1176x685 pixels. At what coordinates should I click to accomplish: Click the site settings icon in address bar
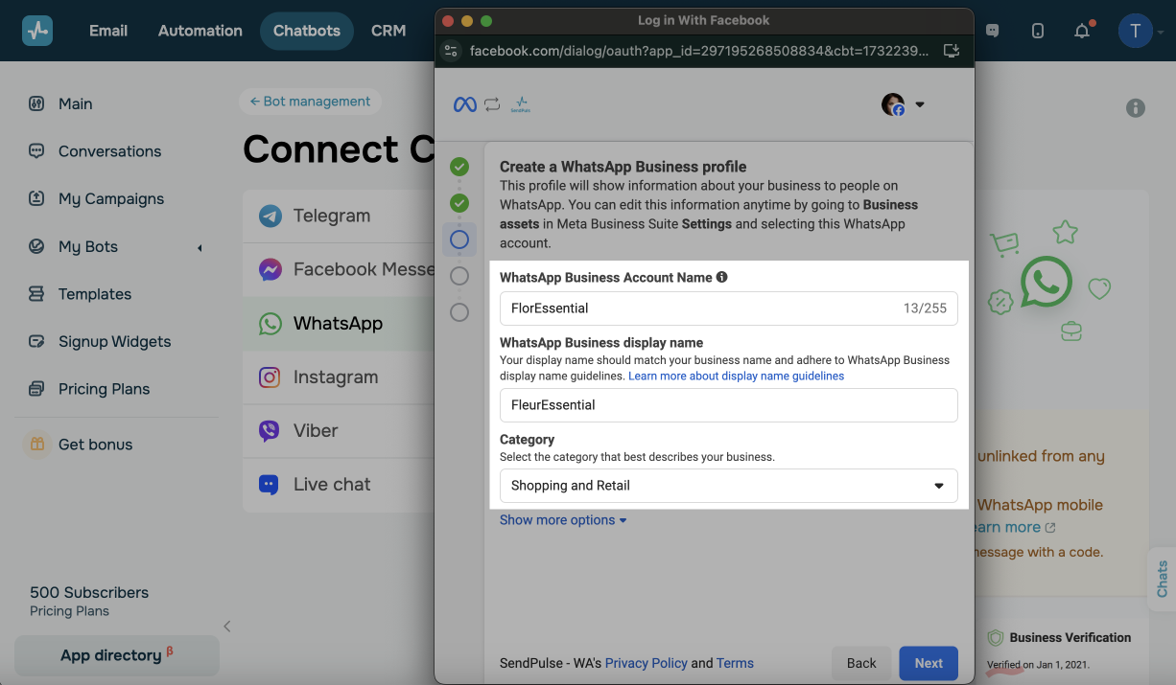pyautogui.click(x=452, y=51)
